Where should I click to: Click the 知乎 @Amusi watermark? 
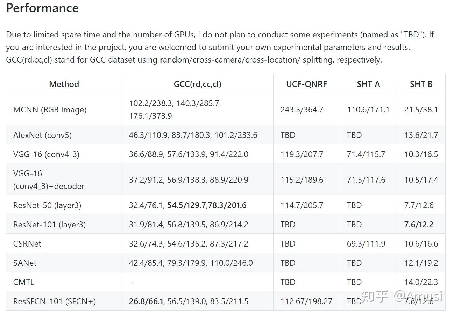coord(402,296)
